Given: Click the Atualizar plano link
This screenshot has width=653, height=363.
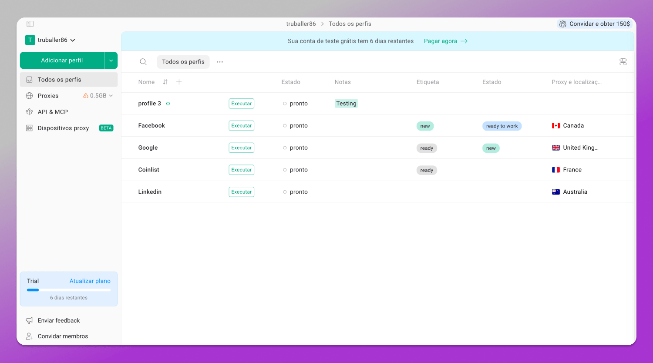Looking at the screenshot, I should point(90,281).
